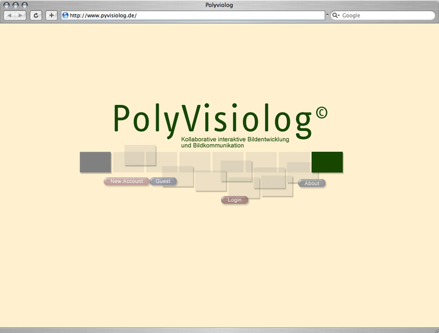Grab the window resize handle in the corner
This screenshot has height=333, width=439.
(435, 330)
